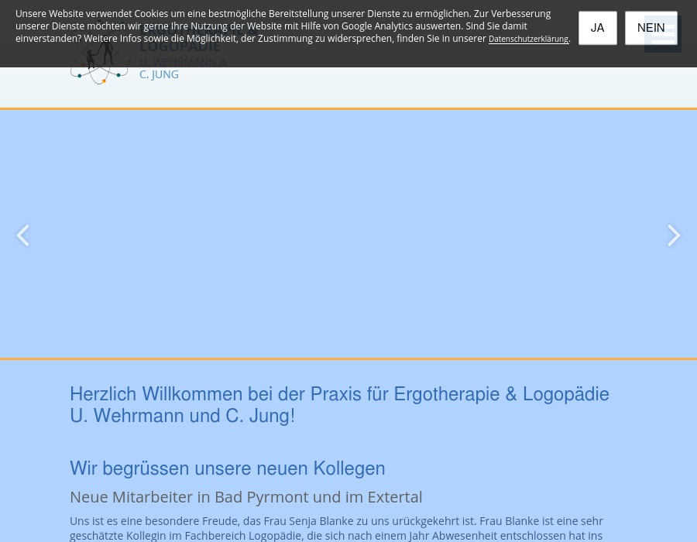Screen dimensions: 697x542
Task: Click 'Neue Mitarbeiter in Bad Pyrmont' subheading
Action: 245,497
